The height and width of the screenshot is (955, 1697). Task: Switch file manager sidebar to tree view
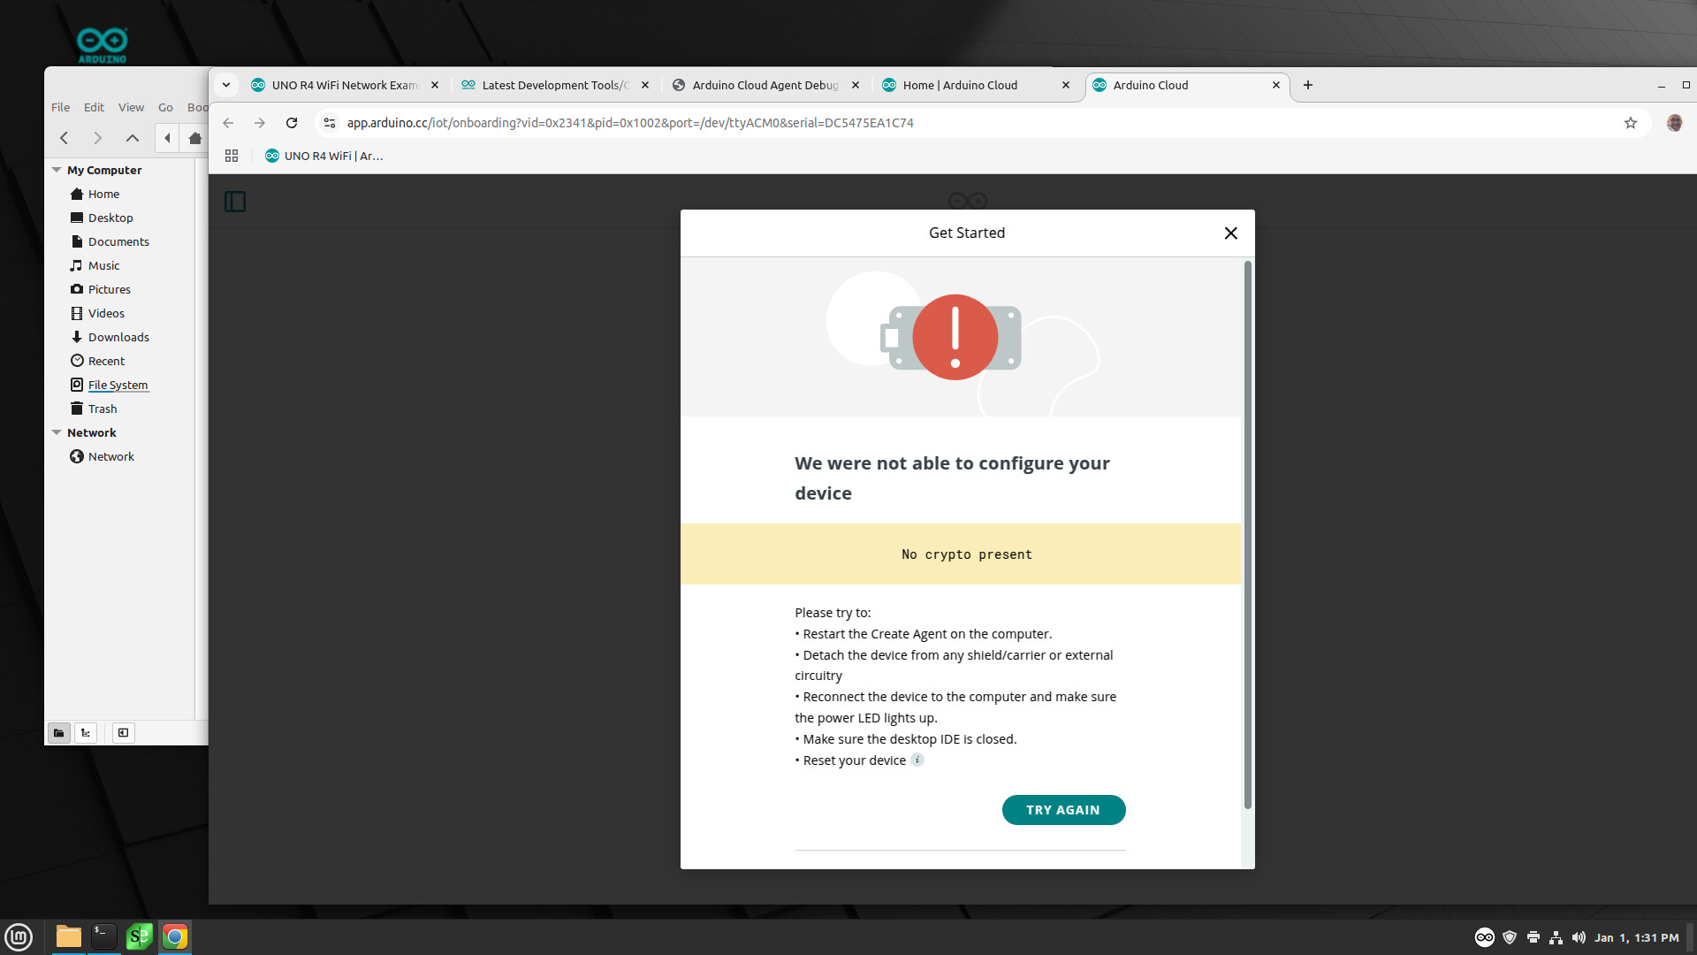[85, 732]
